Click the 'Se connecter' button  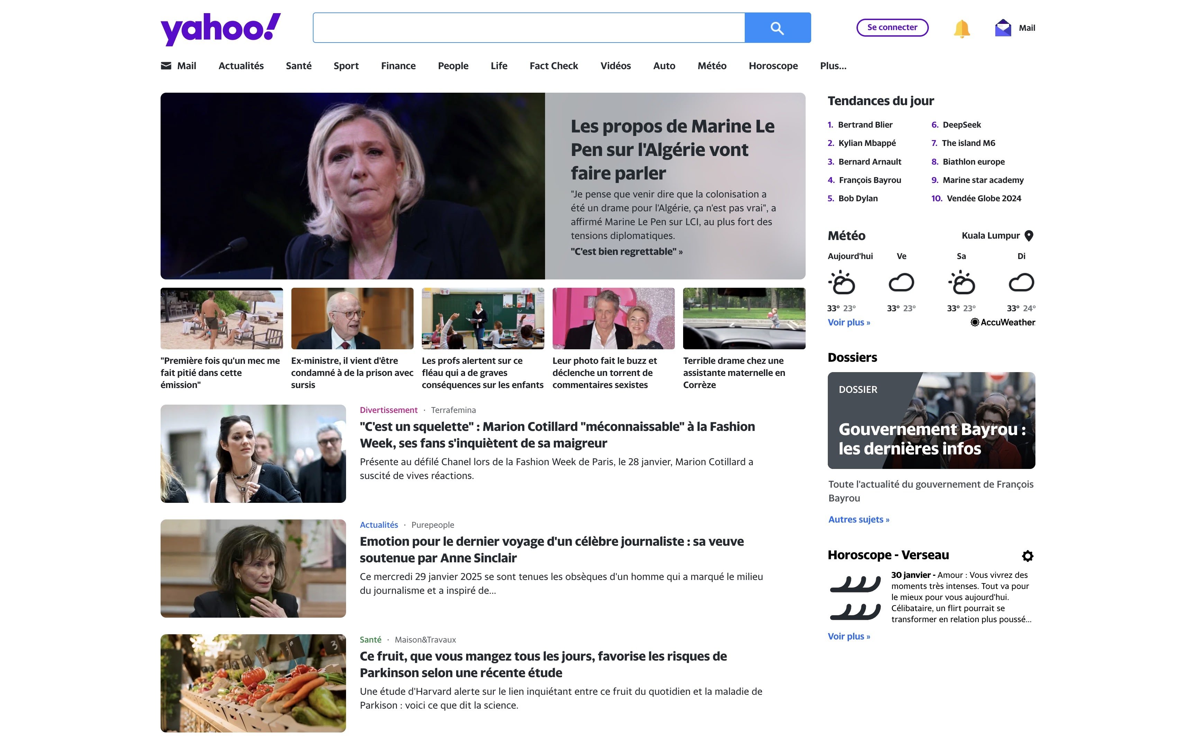(892, 27)
